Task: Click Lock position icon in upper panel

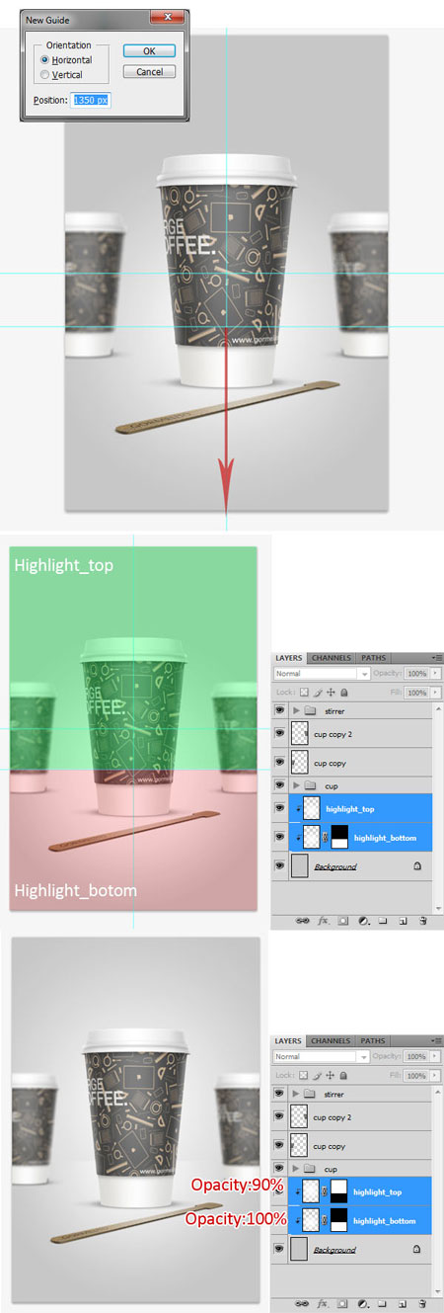Action: (x=331, y=693)
